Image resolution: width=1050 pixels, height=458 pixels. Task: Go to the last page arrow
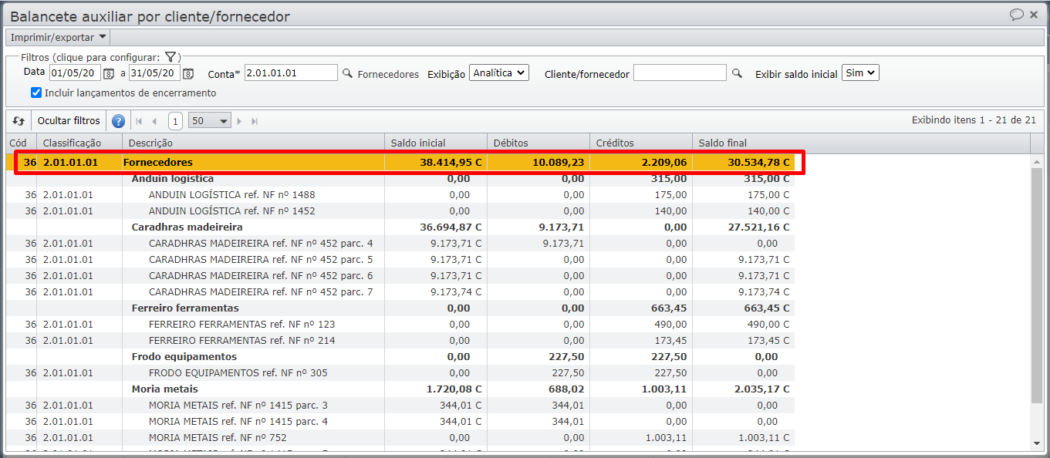pyautogui.click(x=255, y=121)
